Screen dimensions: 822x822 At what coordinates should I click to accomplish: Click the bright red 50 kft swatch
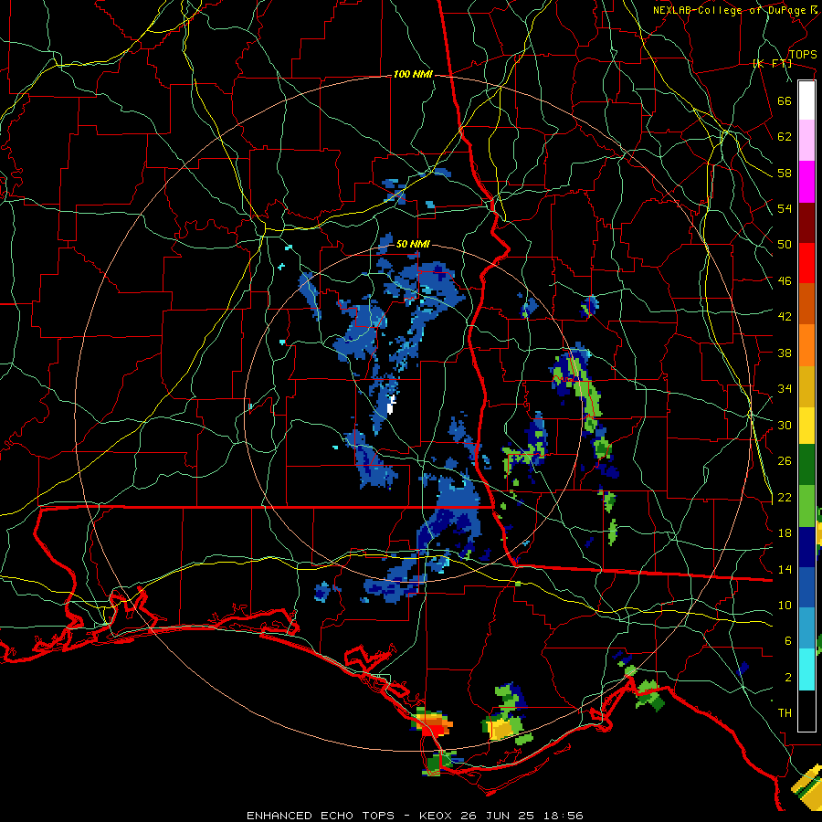[x=806, y=263]
